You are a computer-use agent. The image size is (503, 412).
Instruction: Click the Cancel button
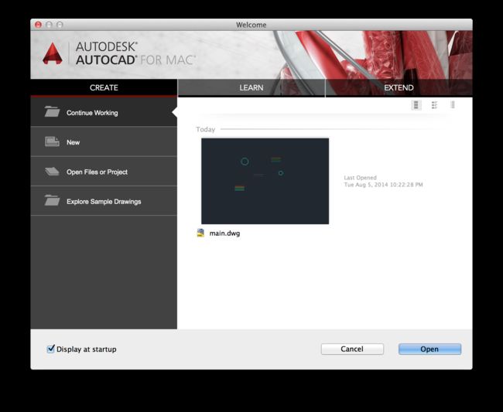point(352,349)
